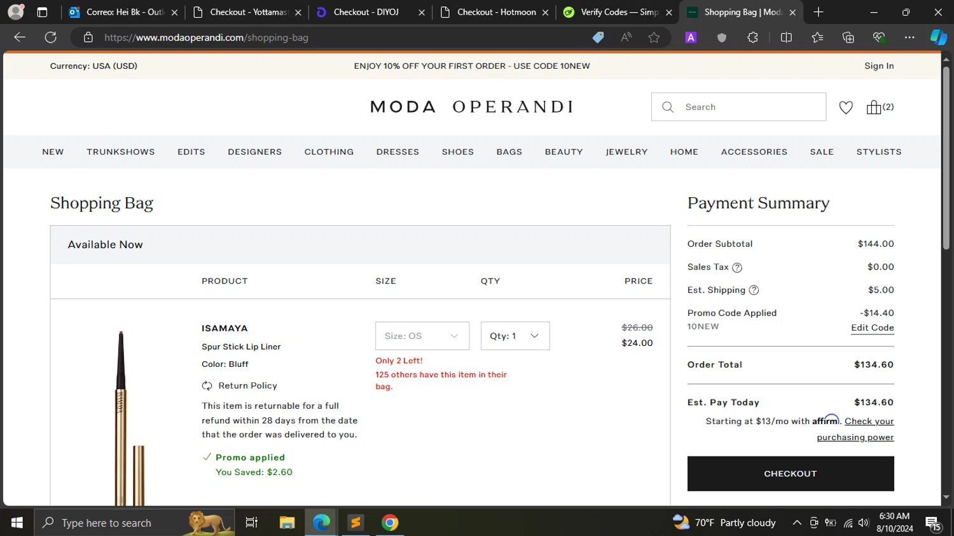Expand the Size: OS dropdown
This screenshot has height=536, width=954.
tap(422, 336)
